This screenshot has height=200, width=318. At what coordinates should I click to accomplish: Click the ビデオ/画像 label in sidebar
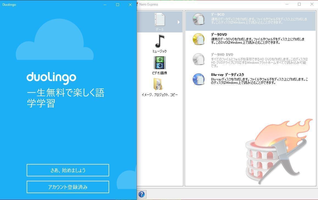[x=159, y=73]
